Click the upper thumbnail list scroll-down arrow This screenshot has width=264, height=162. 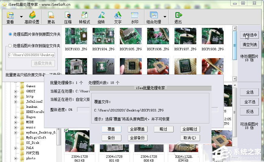(x=235, y=78)
